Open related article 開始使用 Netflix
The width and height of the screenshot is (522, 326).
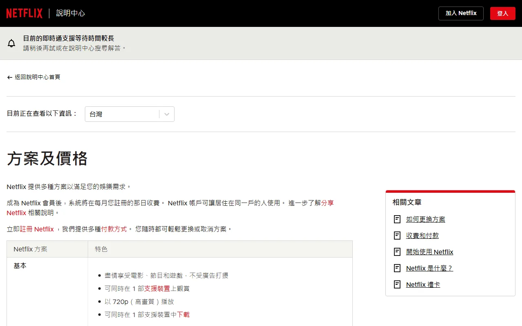(430, 252)
